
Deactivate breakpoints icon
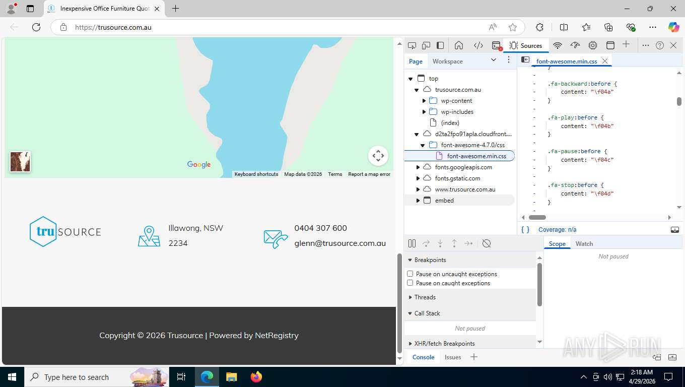[487, 243]
